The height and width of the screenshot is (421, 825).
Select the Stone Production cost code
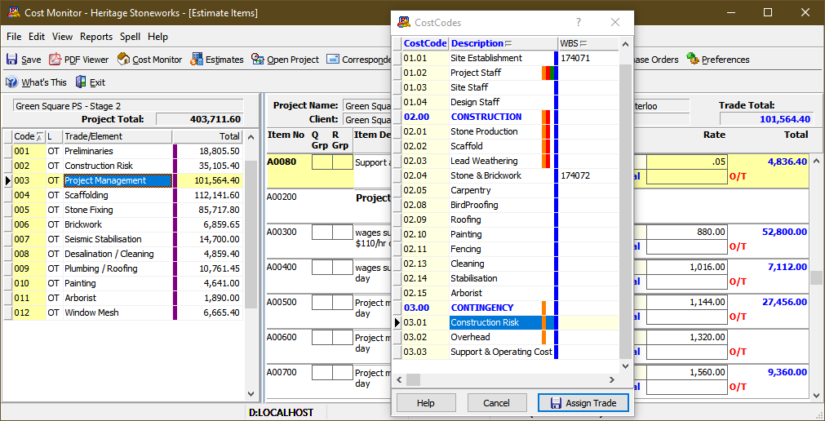pos(506,131)
